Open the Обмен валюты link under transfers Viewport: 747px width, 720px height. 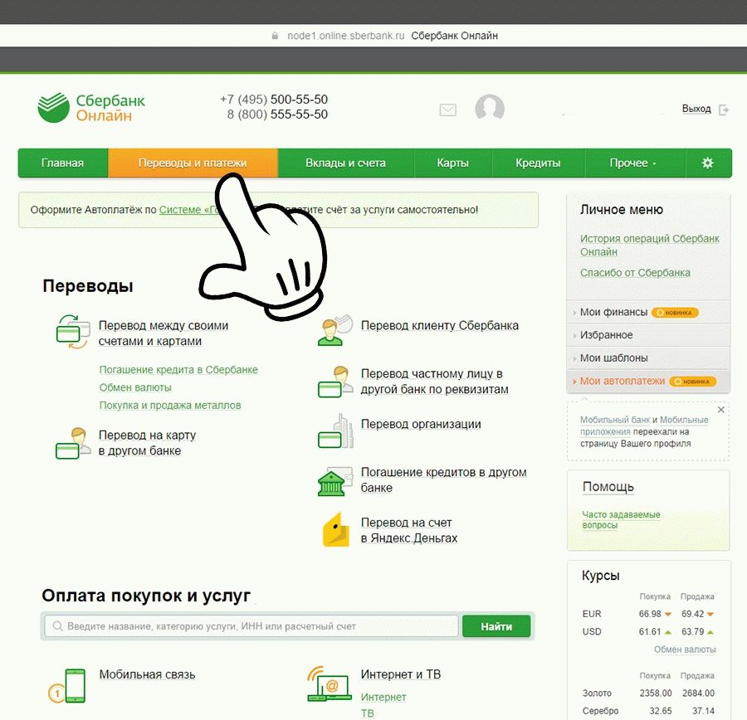[135, 387]
